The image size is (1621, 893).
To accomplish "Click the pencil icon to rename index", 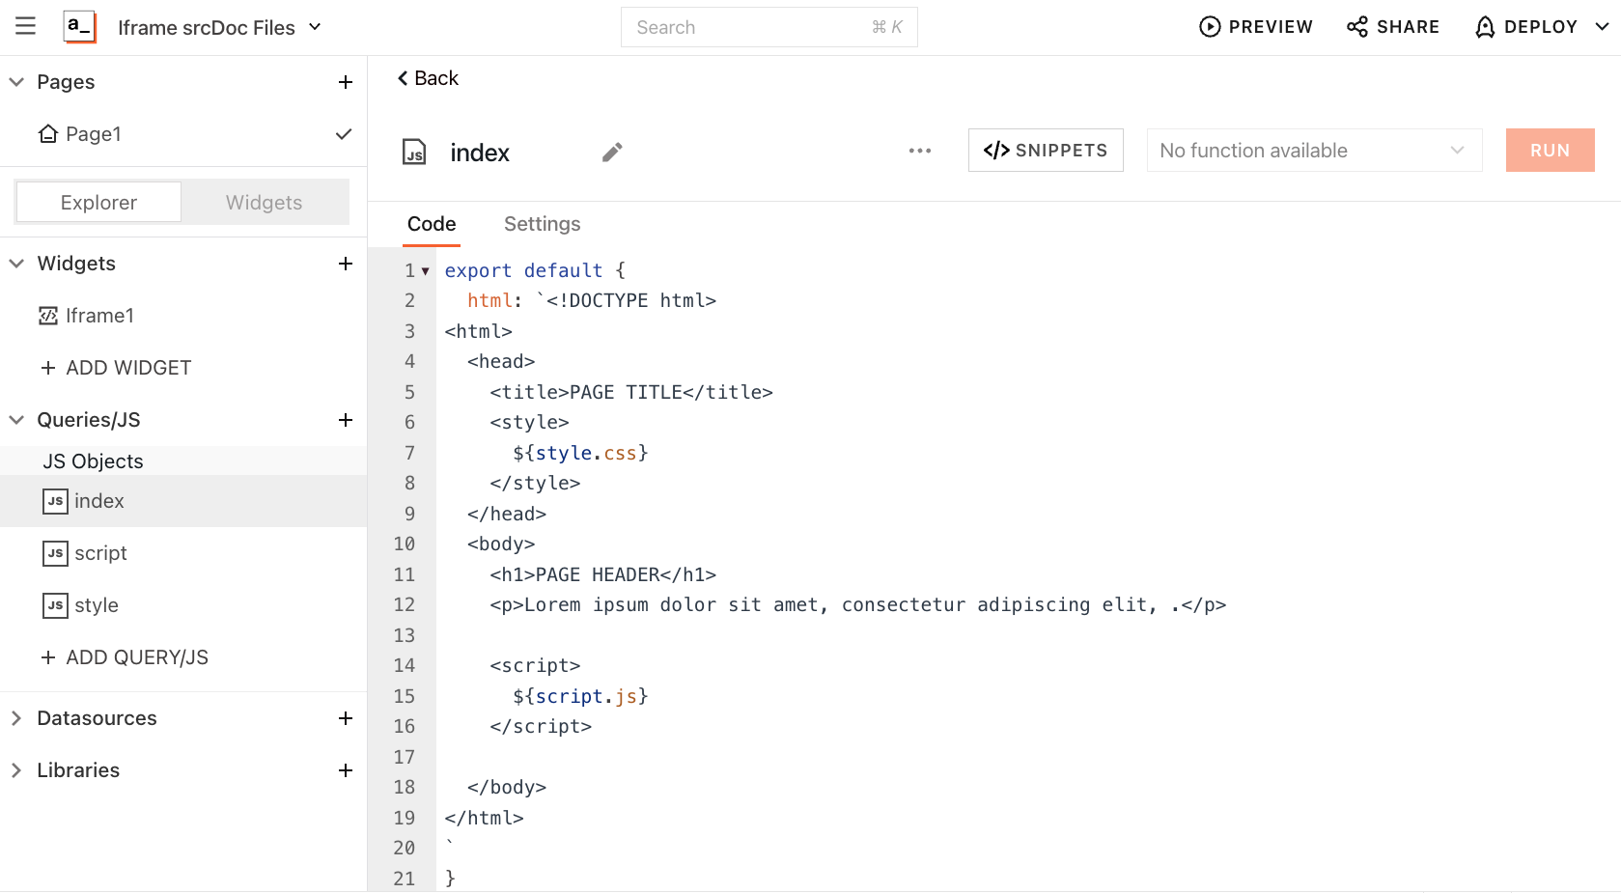I will coord(612,152).
